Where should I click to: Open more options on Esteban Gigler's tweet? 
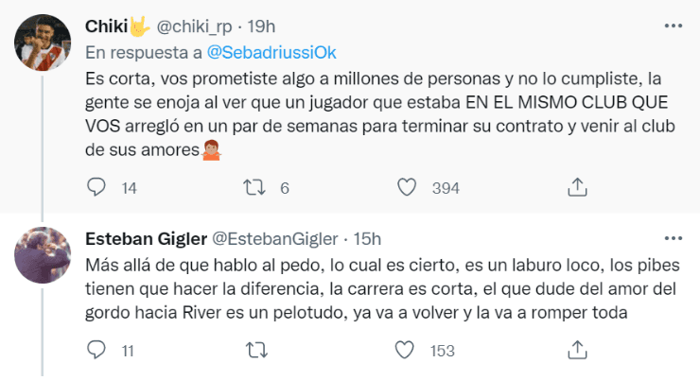coord(672,238)
